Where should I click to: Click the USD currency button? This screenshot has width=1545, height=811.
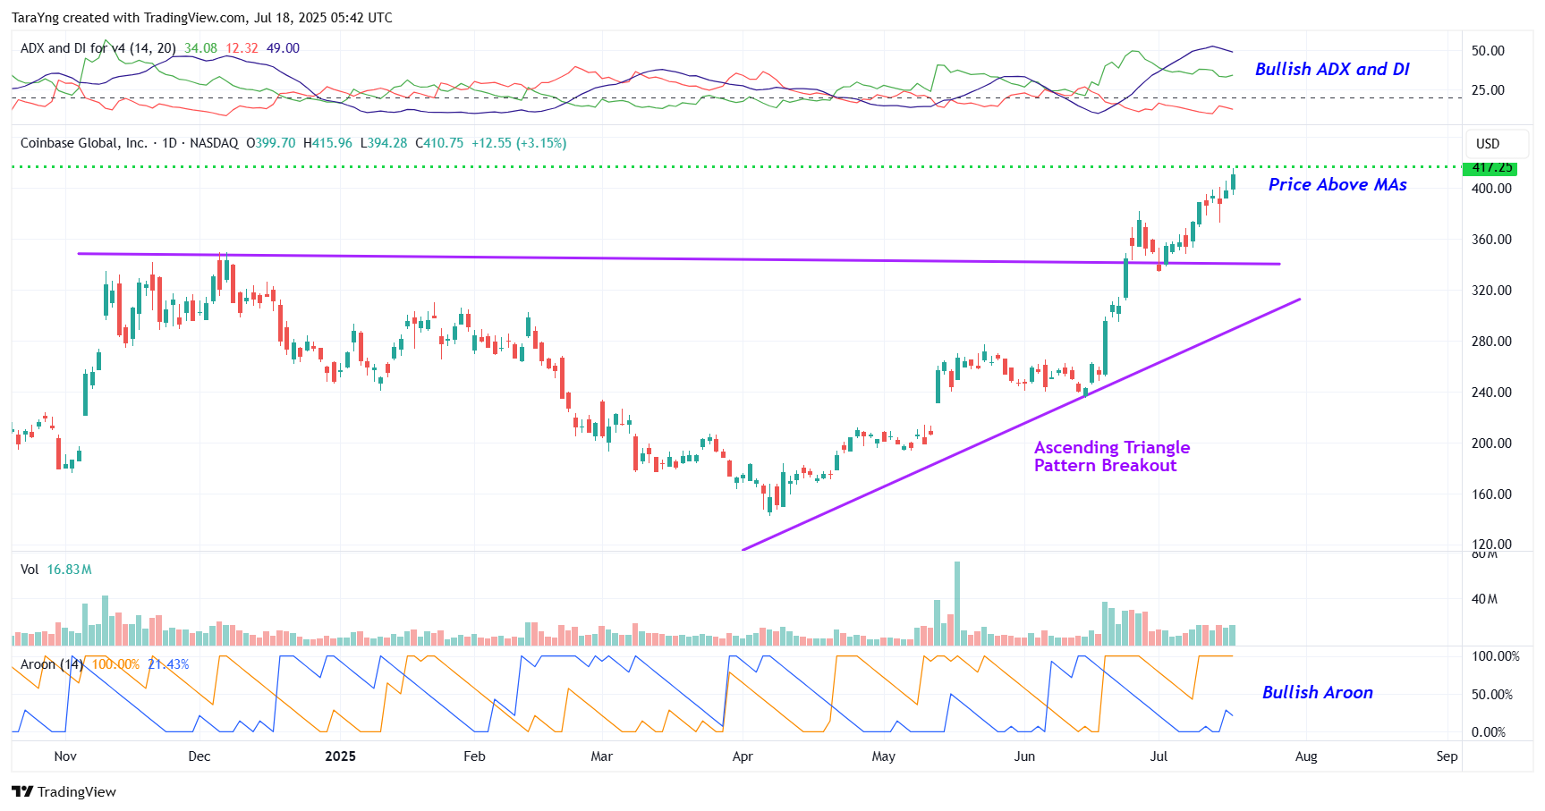tap(1497, 144)
